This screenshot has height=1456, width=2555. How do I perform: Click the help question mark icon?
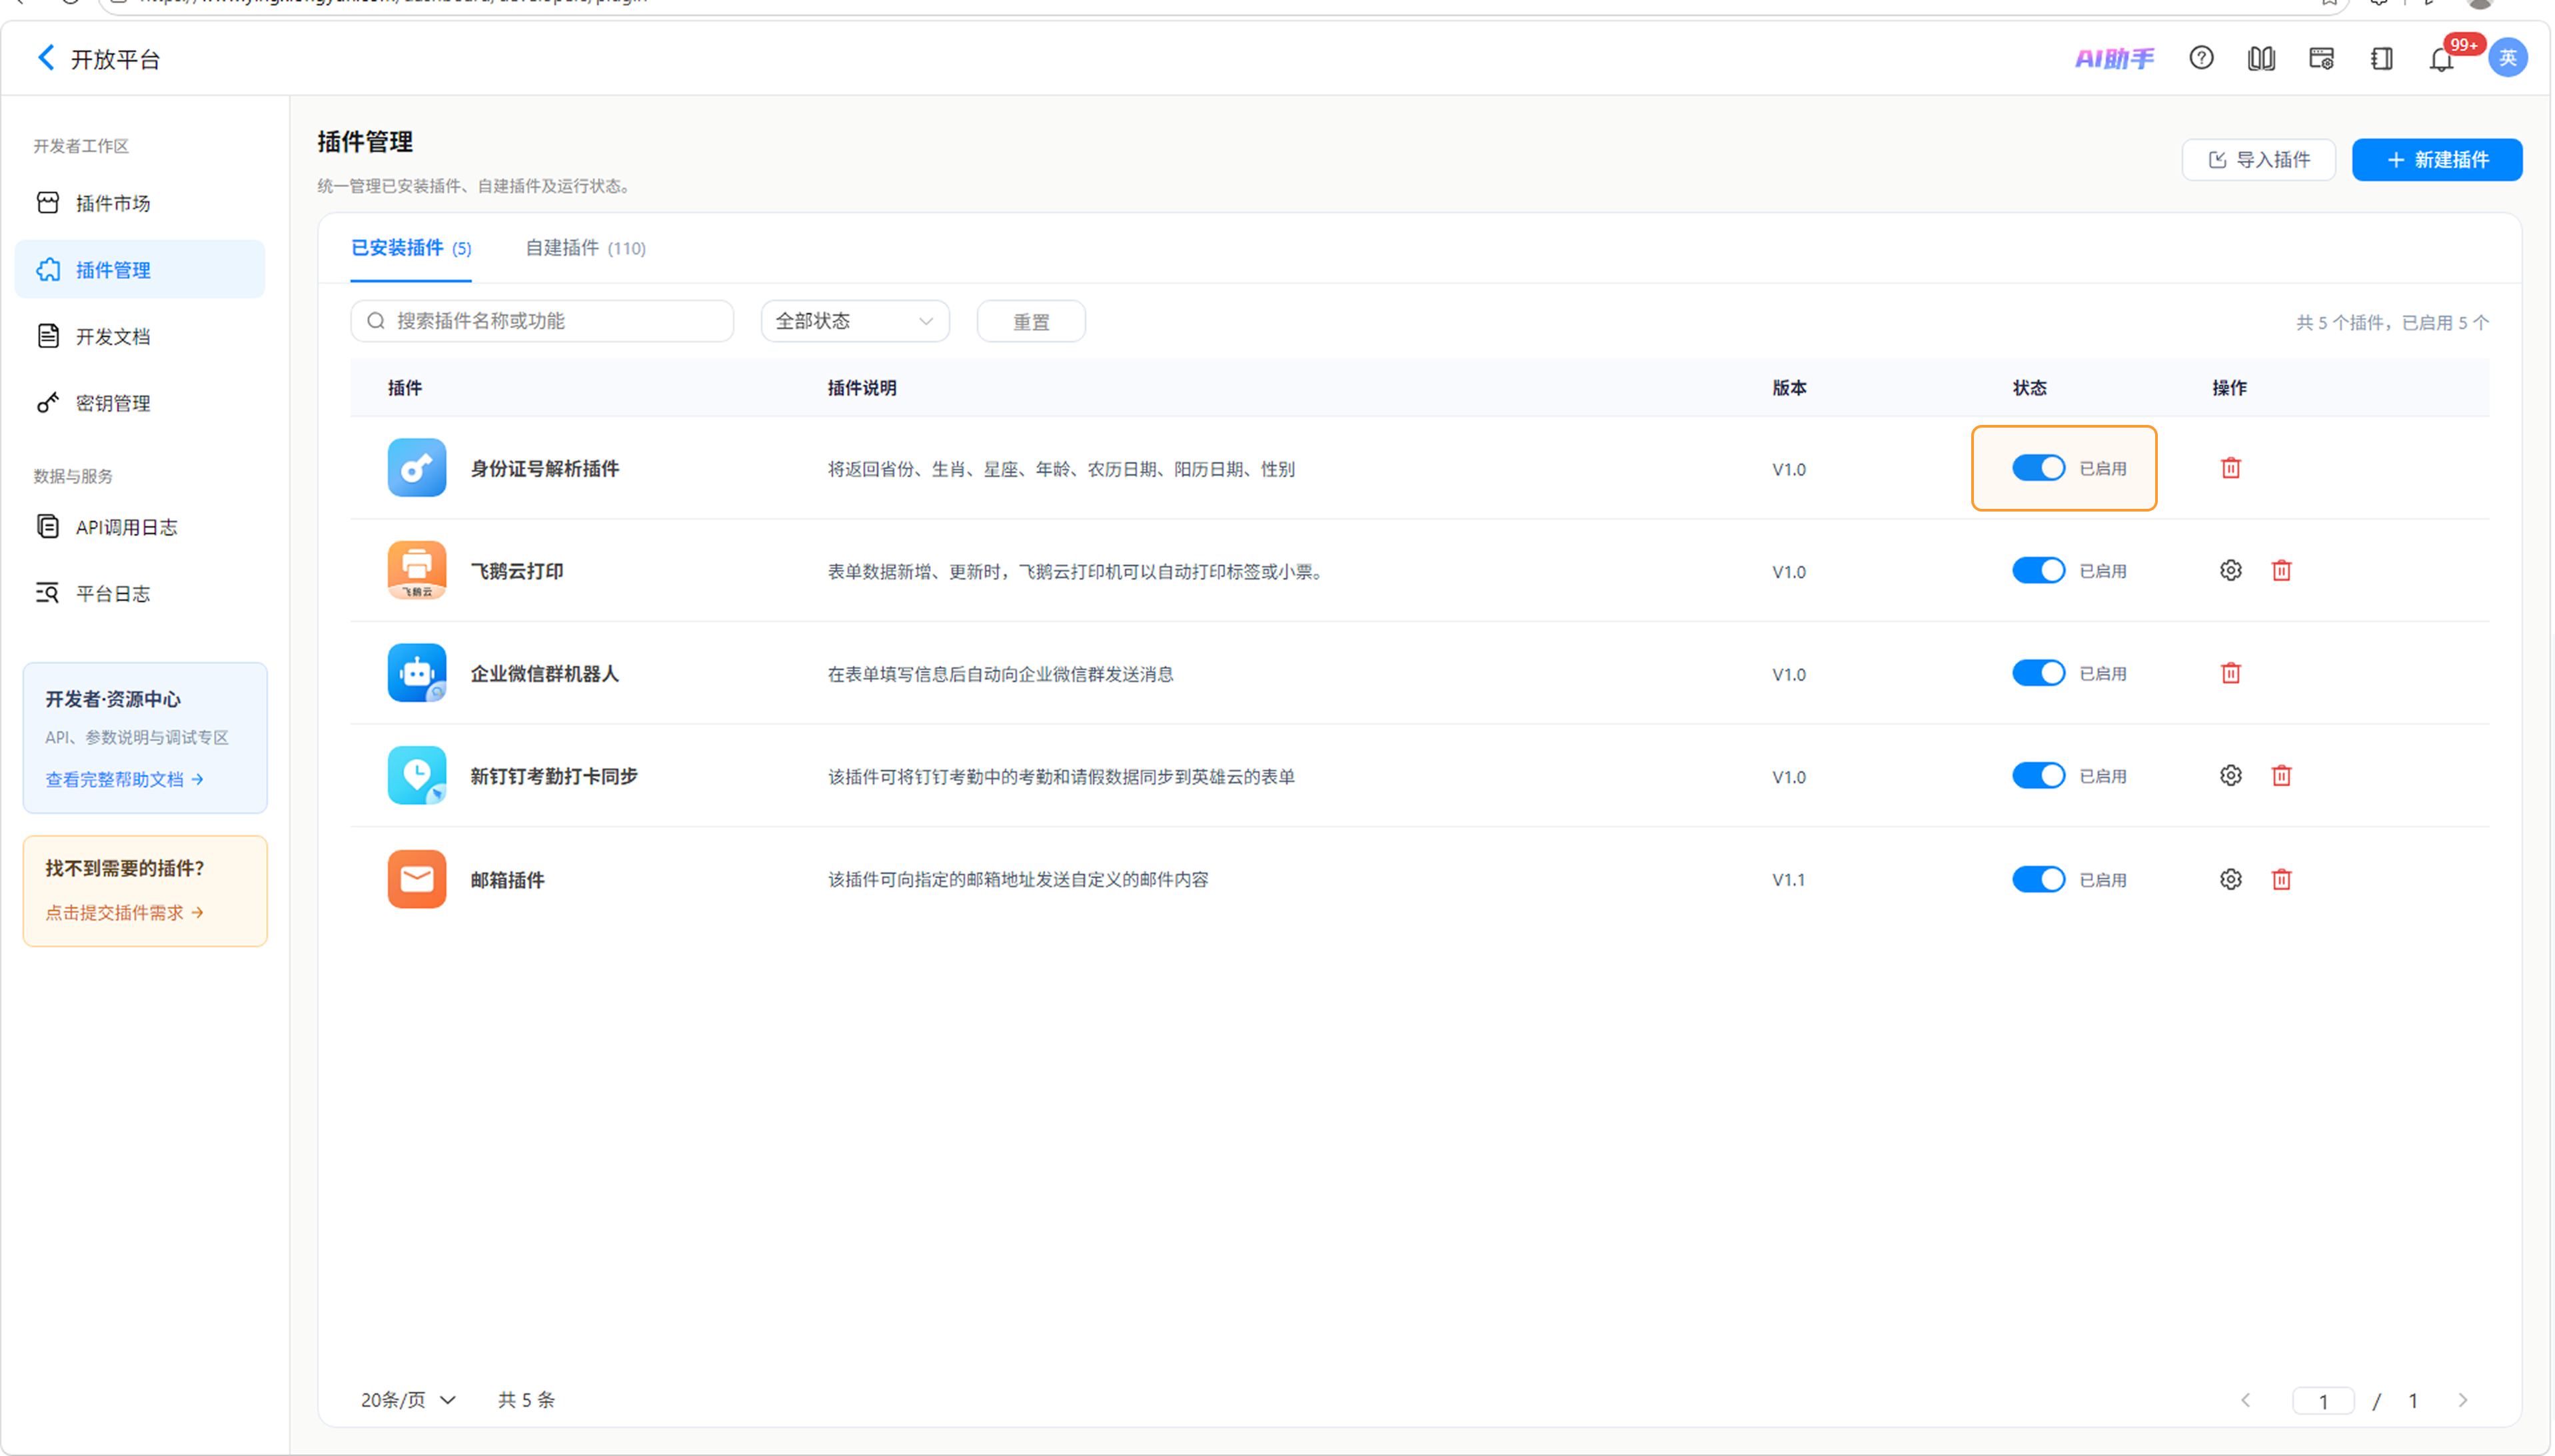(x=2201, y=58)
